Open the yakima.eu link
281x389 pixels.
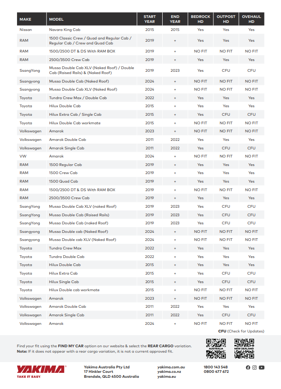[166, 376]
